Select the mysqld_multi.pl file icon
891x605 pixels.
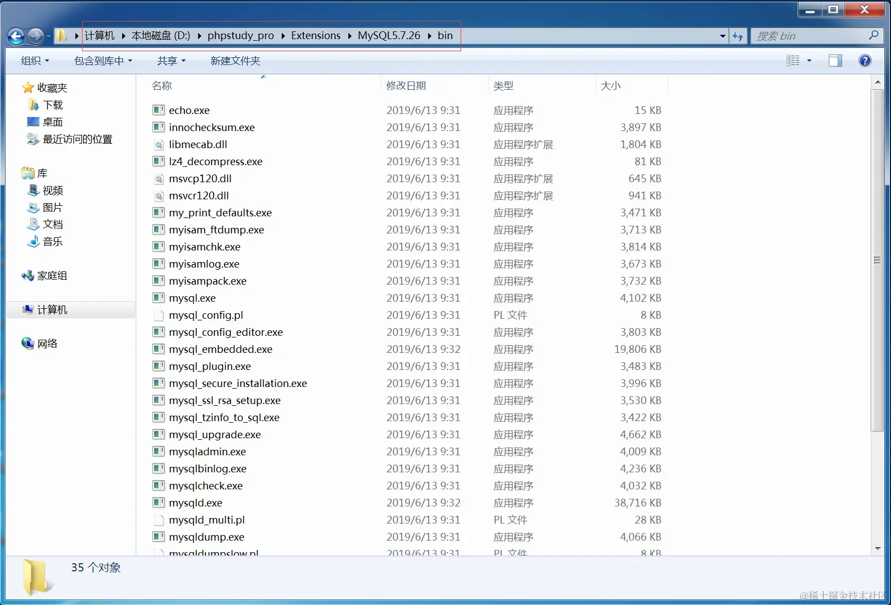(158, 520)
